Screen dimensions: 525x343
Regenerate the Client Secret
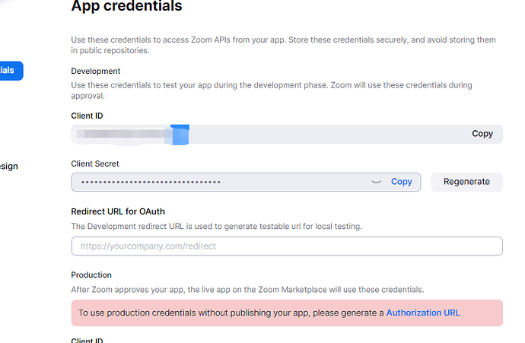pos(466,182)
